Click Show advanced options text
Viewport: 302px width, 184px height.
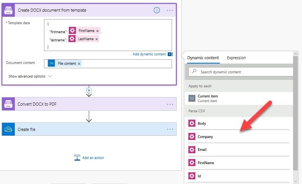(27, 76)
